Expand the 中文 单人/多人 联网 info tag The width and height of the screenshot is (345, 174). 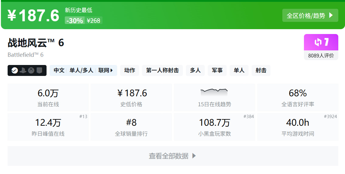coord(83,70)
